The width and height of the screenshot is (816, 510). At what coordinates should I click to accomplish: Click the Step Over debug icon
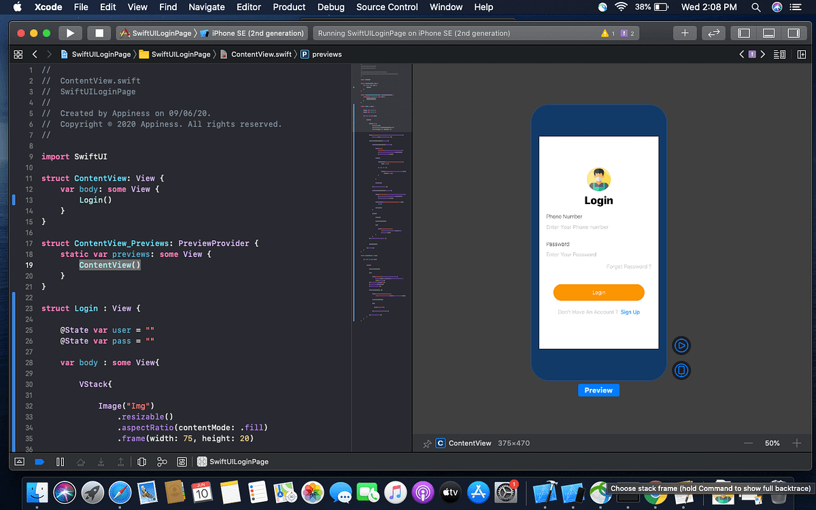81,462
